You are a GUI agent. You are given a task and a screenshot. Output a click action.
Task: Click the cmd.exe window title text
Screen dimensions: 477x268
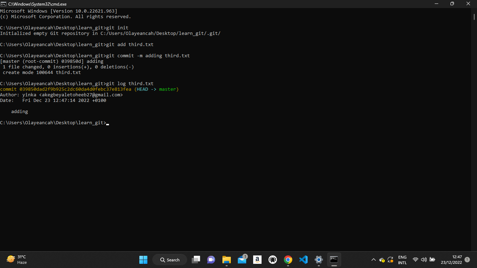pos(37,4)
